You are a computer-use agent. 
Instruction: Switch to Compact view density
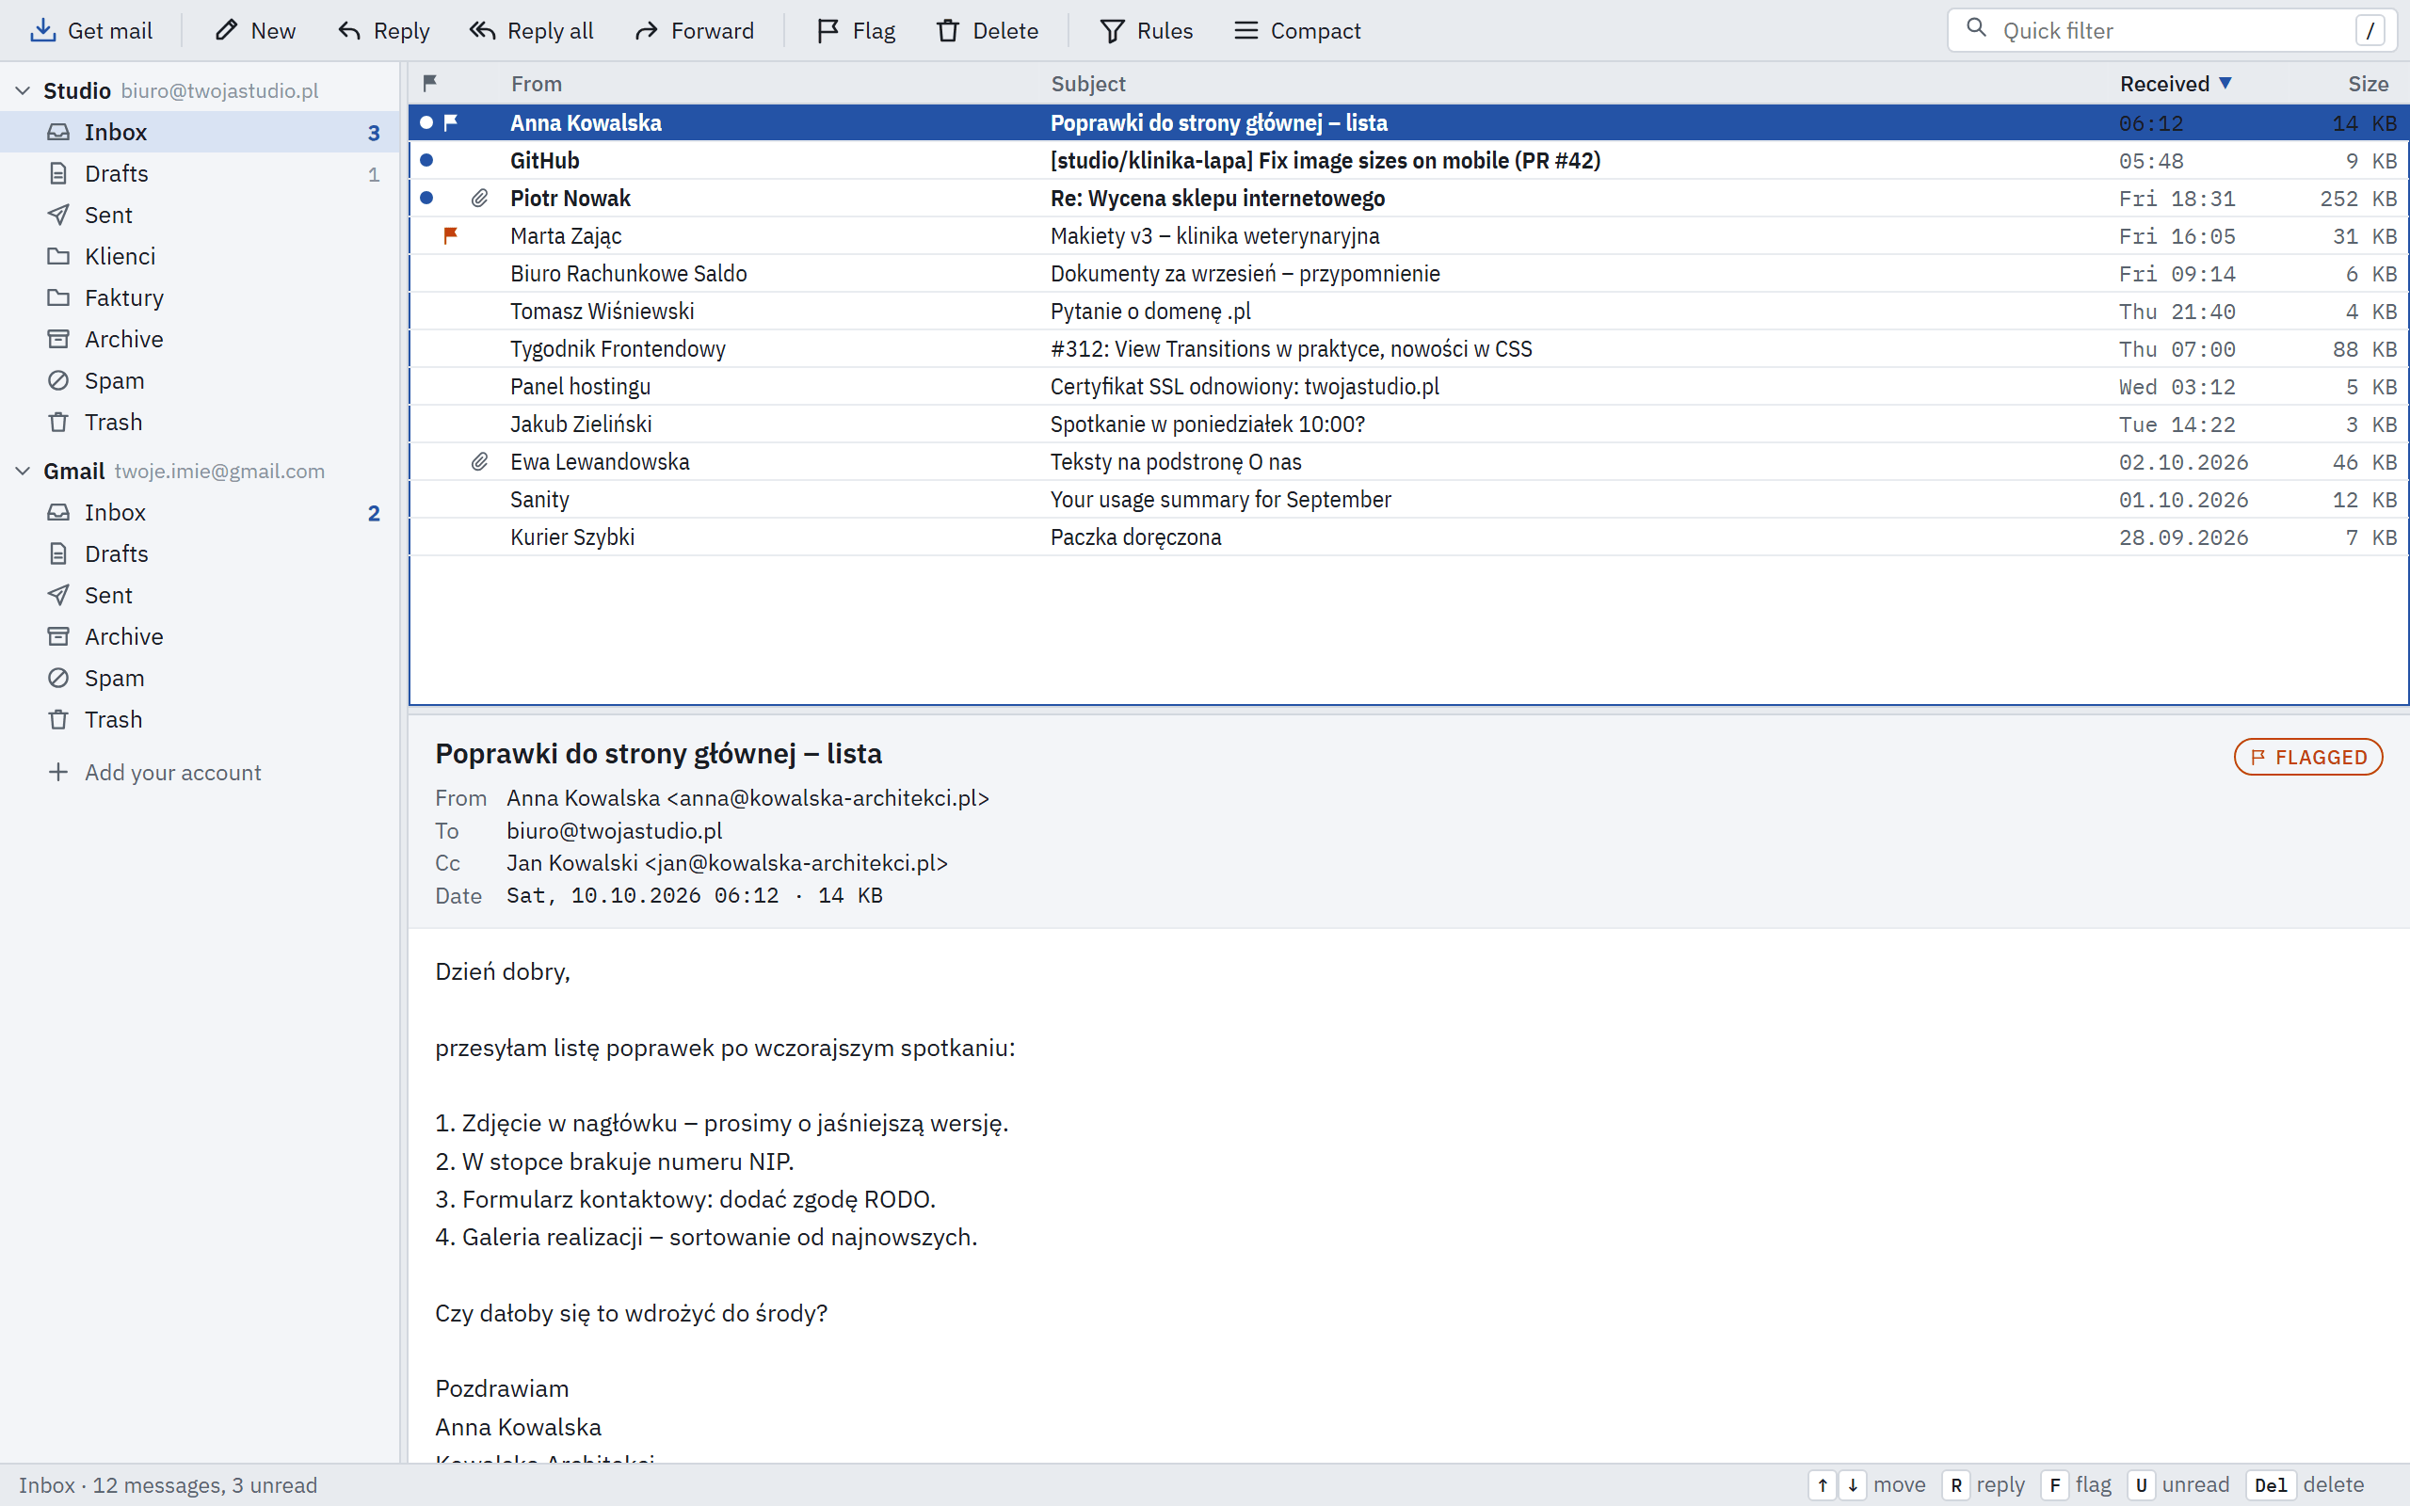[x=1296, y=31]
